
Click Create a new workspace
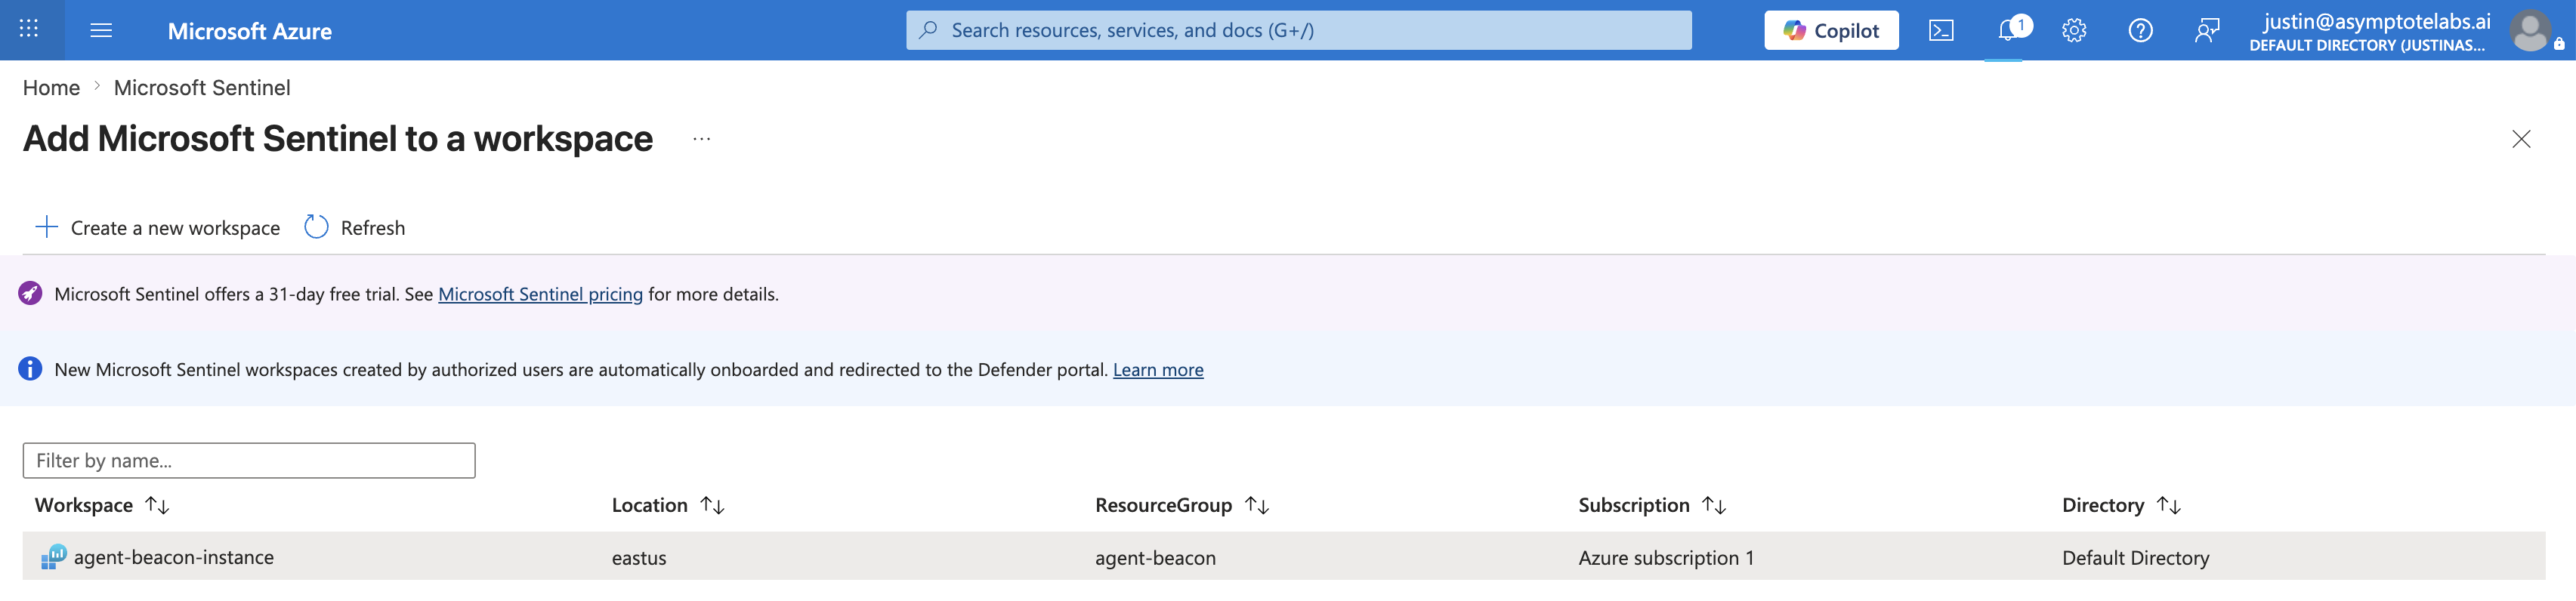point(175,228)
